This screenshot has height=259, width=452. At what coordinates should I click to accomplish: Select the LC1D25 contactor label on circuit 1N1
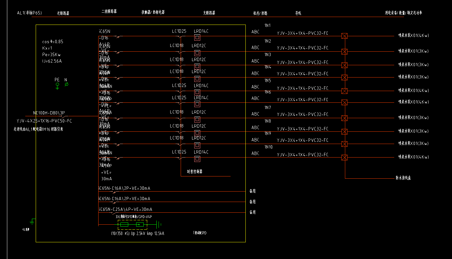pos(179,31)
